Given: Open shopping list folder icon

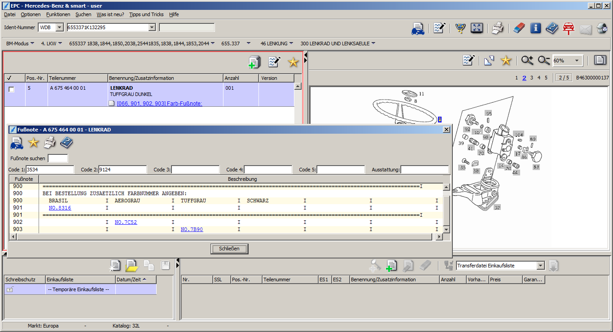Looking at the screenshot, I should click(131, 266).
